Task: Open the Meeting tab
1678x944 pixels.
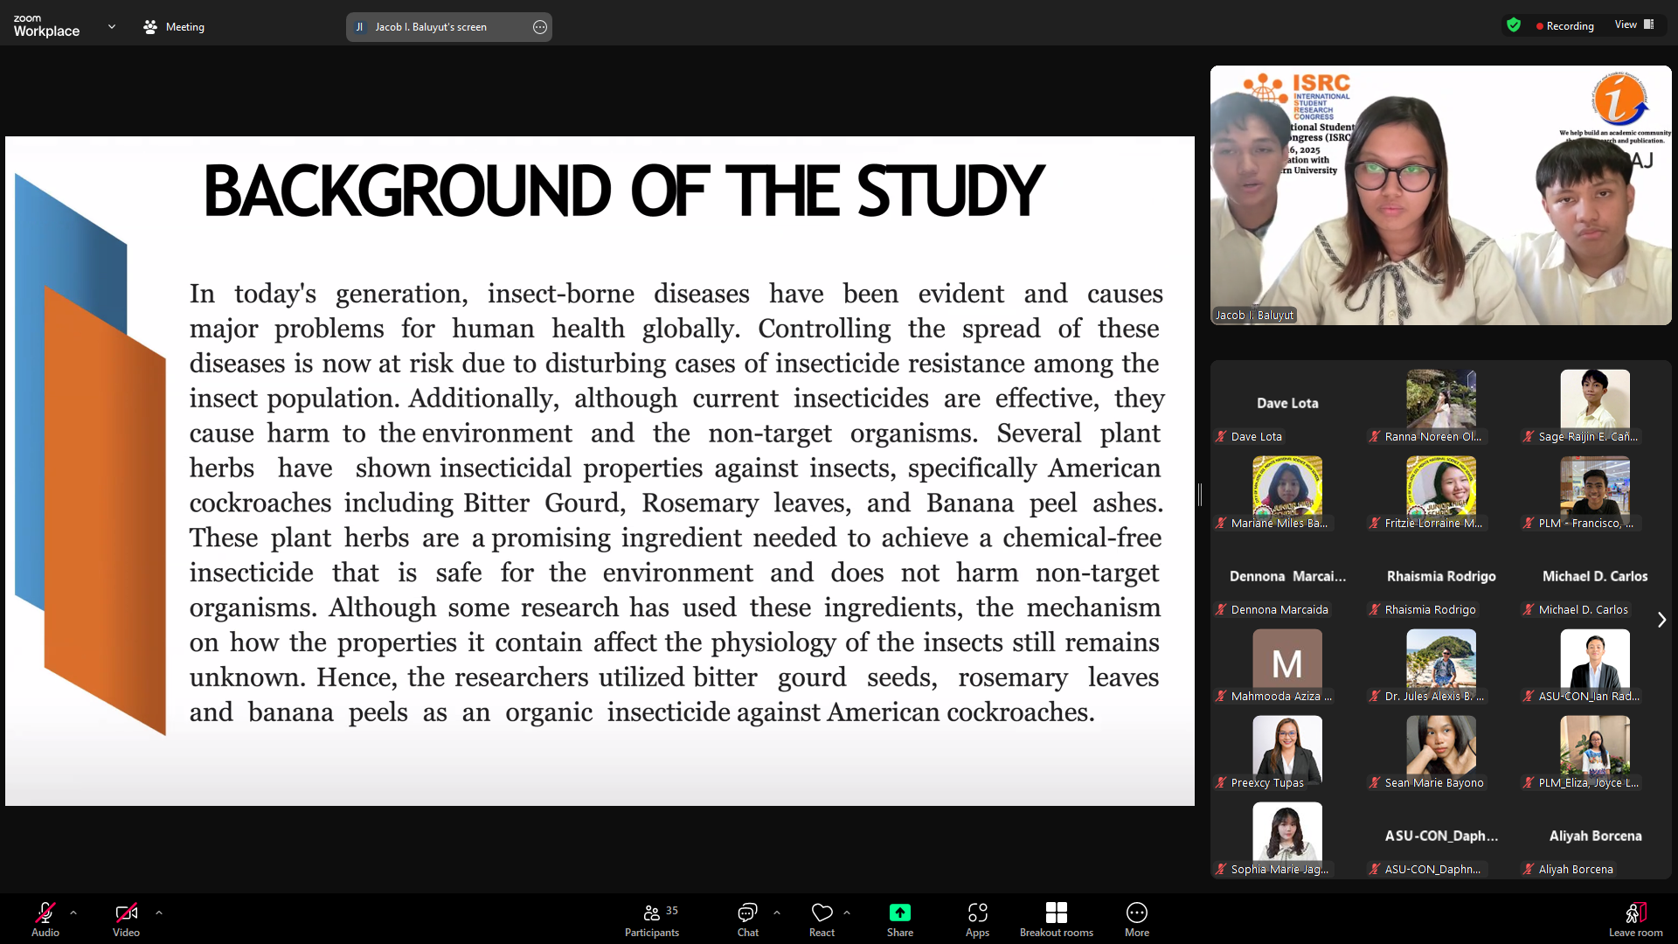Action: [174, 27]
